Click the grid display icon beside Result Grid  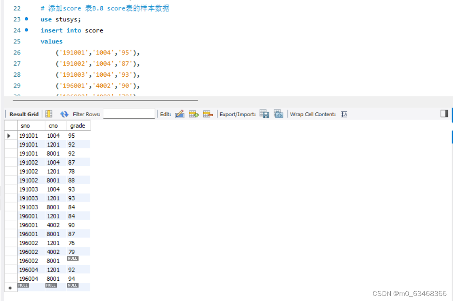[x=48, y=114]
